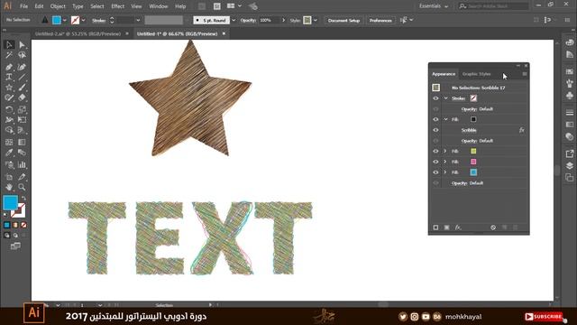Select the Blend tool
The width and height of the screenshot is (577, 325).
click(22, 153)
